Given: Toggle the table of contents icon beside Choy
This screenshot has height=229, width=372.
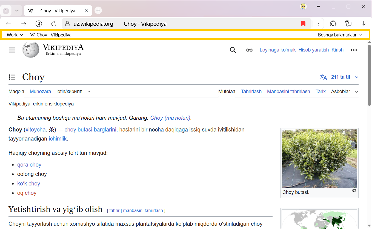Looking at the screenshot, I should pos(12,77).
